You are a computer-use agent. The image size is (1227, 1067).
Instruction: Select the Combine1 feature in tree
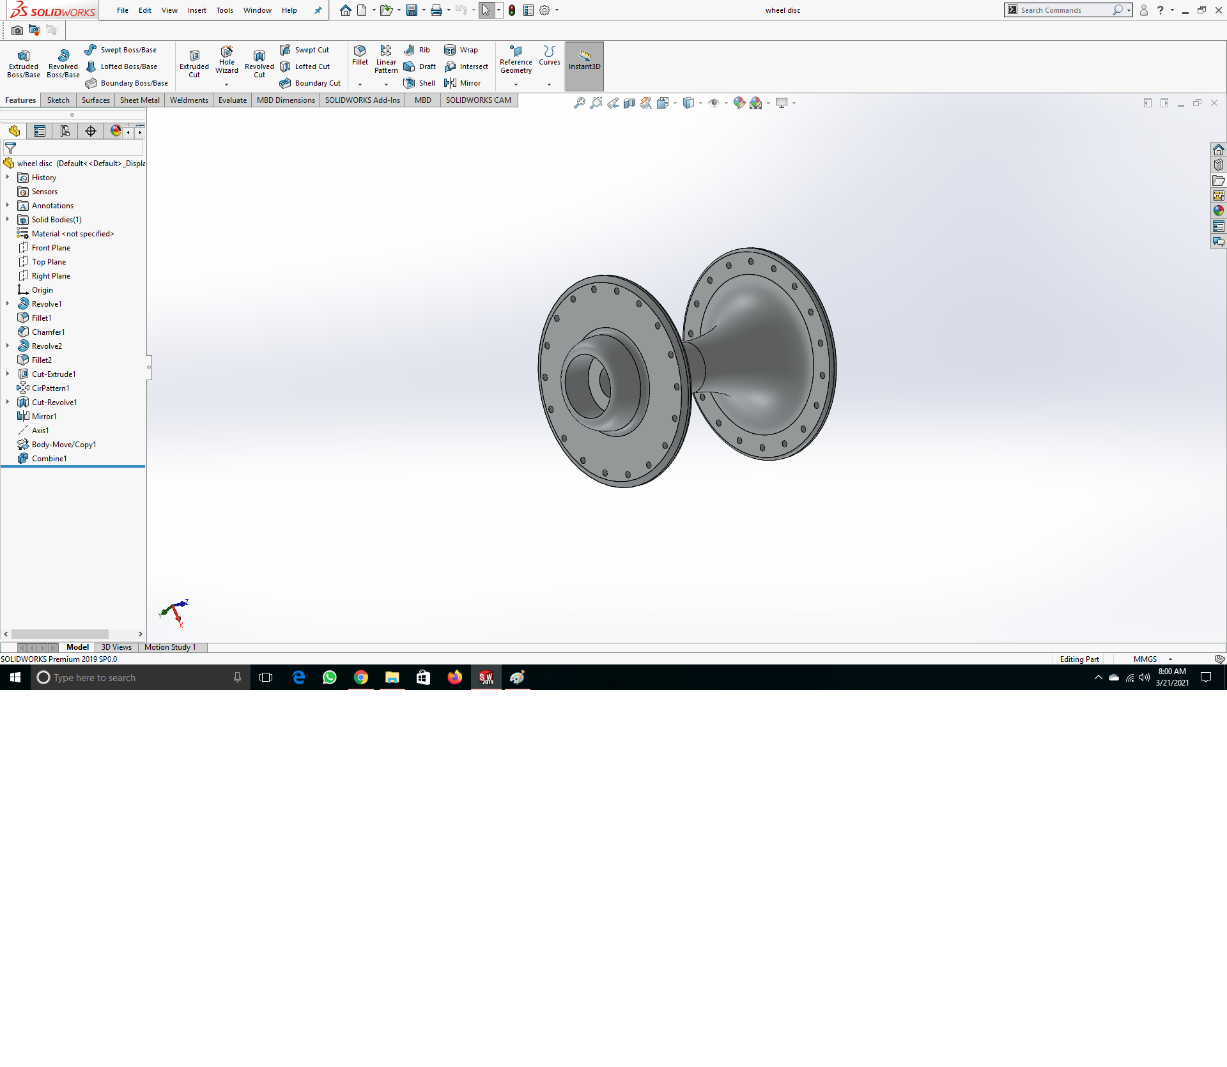click(49, 458)
